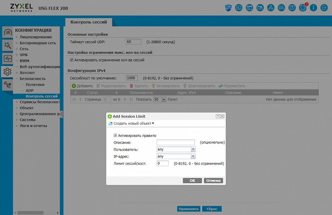This screenshot has height=215, width=332.
Task: Click the Лимит сессий/хост field in dialog
Action: coord(163,163)
